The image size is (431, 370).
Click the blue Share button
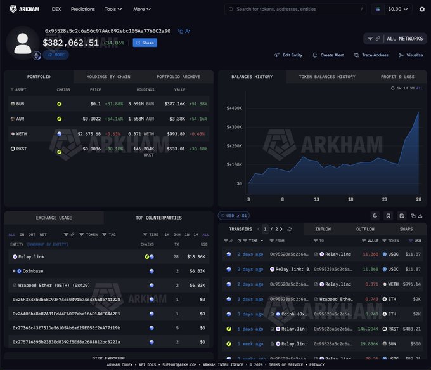(145, 43)
